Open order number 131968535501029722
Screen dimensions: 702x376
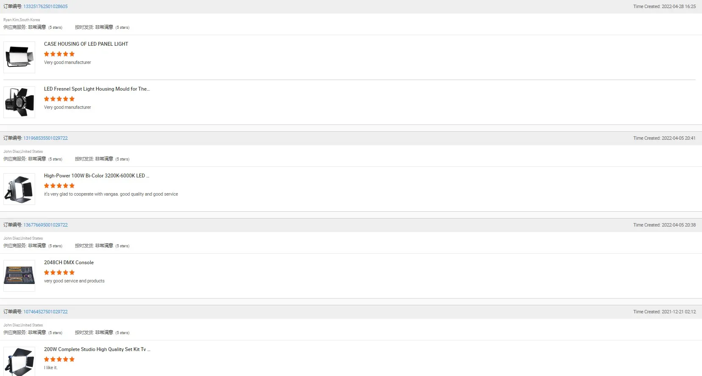[x=45, y=138]
